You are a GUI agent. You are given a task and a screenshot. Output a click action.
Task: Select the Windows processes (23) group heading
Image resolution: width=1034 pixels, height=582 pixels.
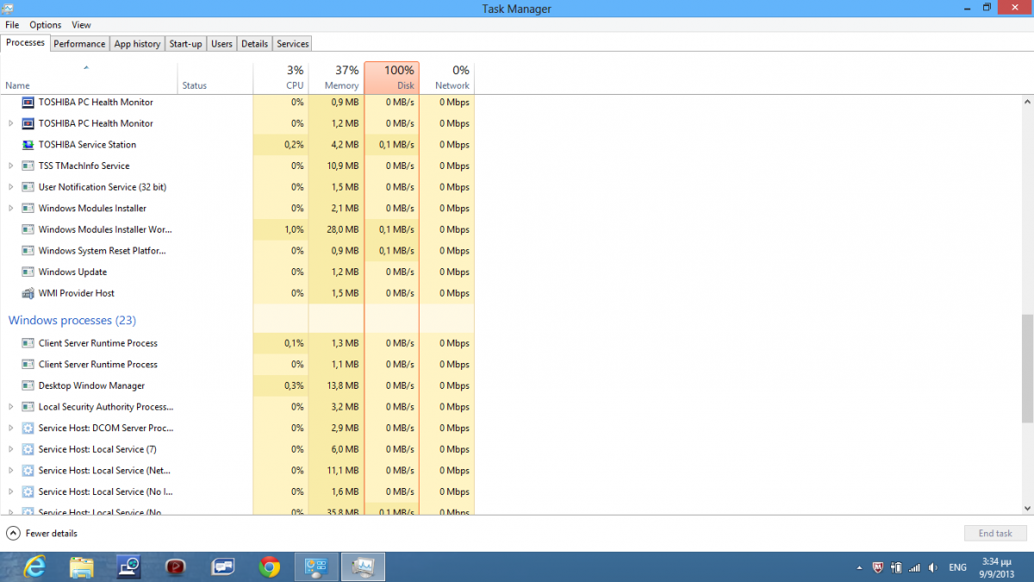[72, 320]
